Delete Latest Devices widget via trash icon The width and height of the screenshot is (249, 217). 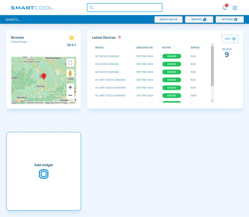(120, 37)
